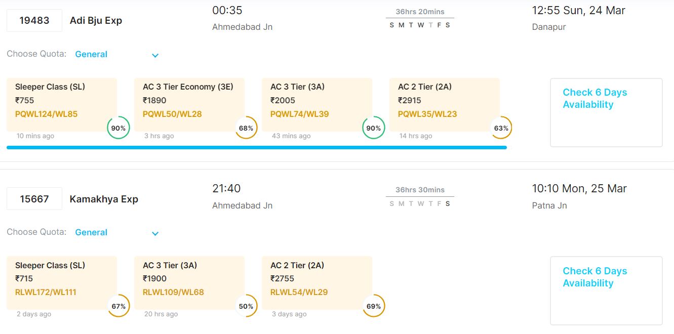This screenshot has width=674, height=334.
Task: Click the train number 15667 box
Action: point(34,199)
